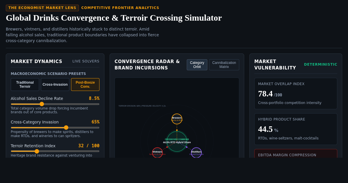
Task: Adjust the Alcohol Sales Decline Rate slider
Action: [x=55, y=104]
